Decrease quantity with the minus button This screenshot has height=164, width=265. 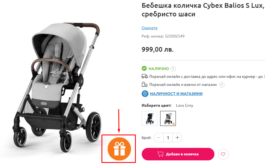click(159, 138)
